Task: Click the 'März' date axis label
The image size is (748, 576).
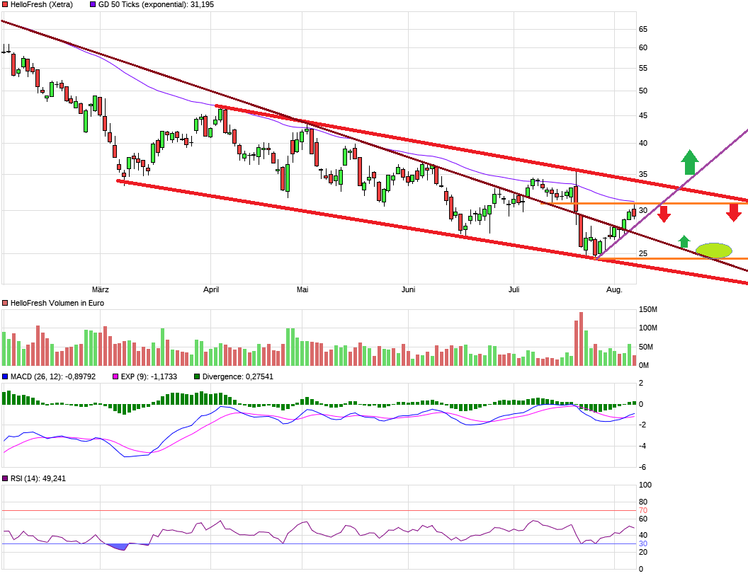Action: [100, 289]
